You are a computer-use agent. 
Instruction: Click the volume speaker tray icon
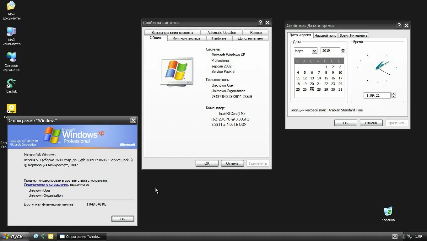point(409,236)
